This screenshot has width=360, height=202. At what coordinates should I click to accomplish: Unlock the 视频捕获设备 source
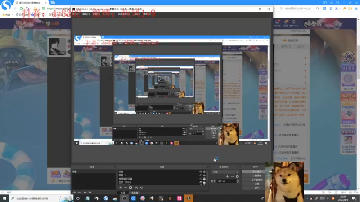[x=204, y=179]
